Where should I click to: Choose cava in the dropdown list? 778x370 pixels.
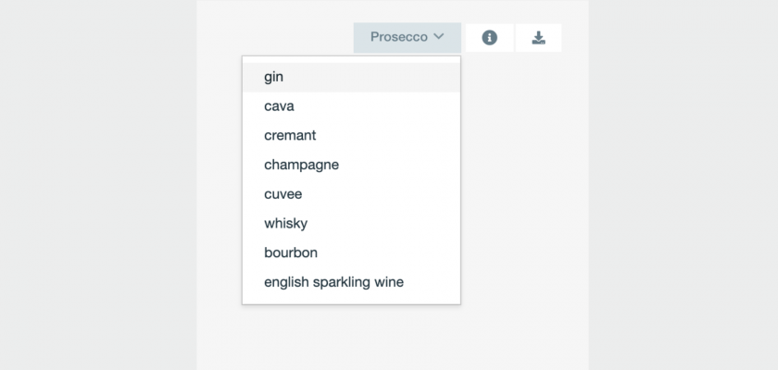click(279, 106)
